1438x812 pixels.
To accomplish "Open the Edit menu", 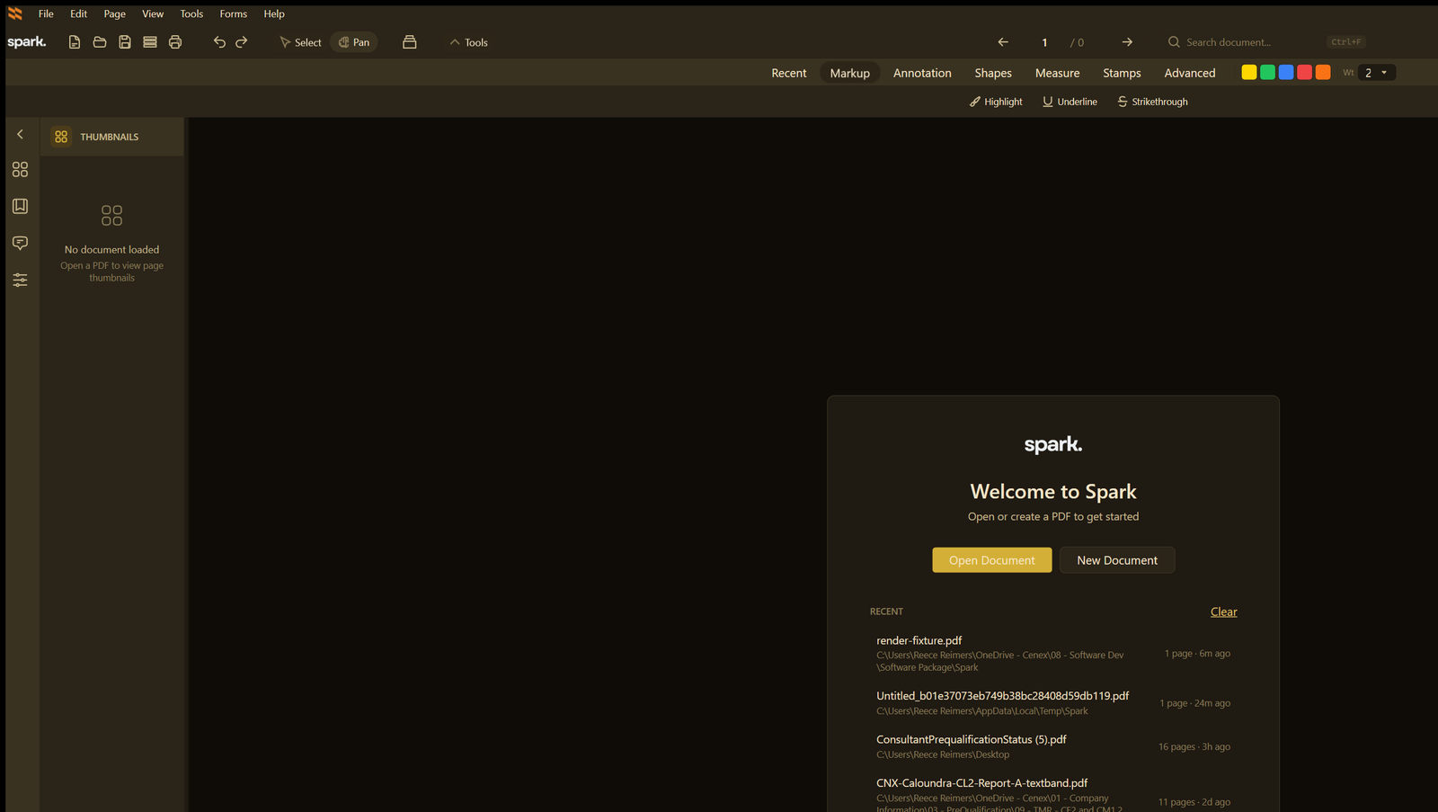I will 79,13.
